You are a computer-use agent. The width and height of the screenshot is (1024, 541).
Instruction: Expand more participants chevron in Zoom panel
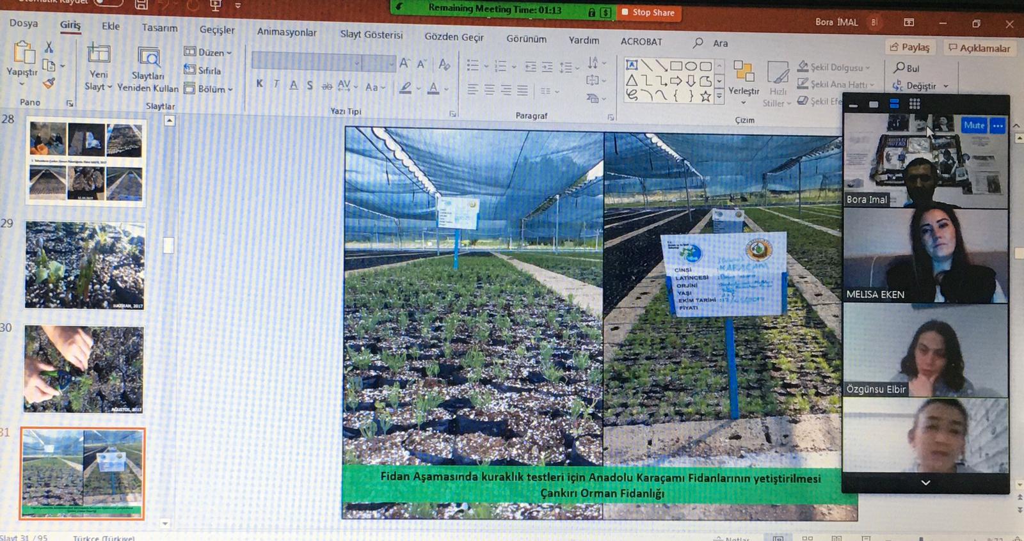[925, 483]
